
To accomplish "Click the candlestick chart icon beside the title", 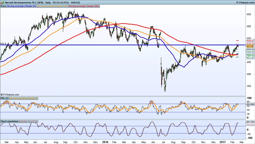I will pyautogui.click(x=2, y=3).
